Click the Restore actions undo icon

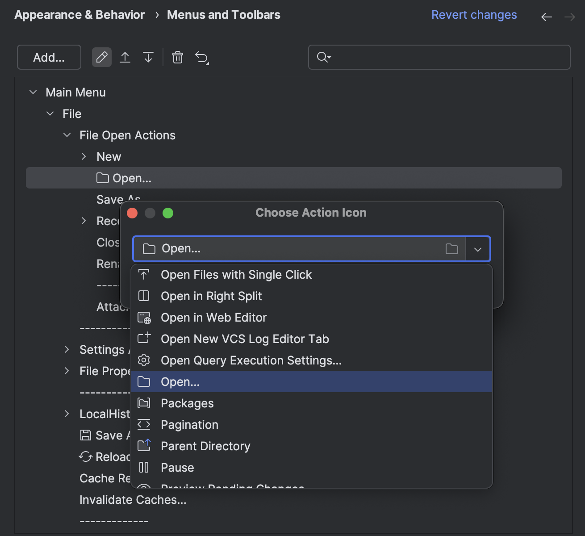tap(202, 58)
